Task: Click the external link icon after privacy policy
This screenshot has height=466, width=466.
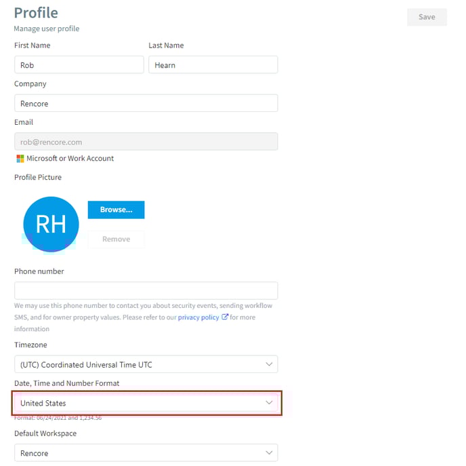Action: [x=225, y=317]
